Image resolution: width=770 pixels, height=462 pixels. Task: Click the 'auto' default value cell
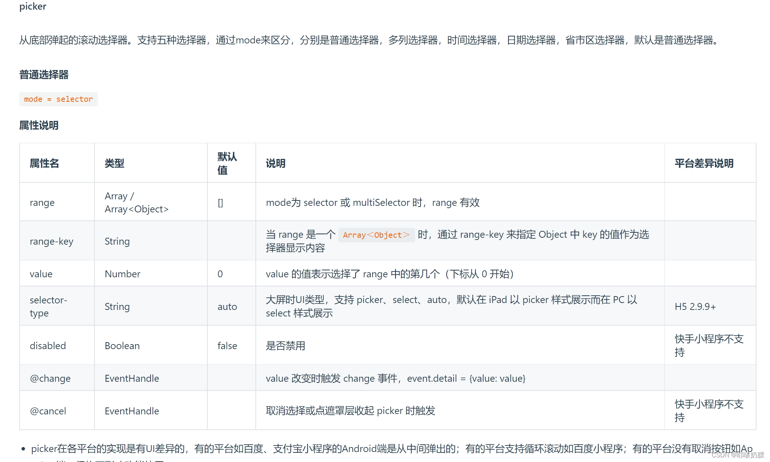coord(227,306)
